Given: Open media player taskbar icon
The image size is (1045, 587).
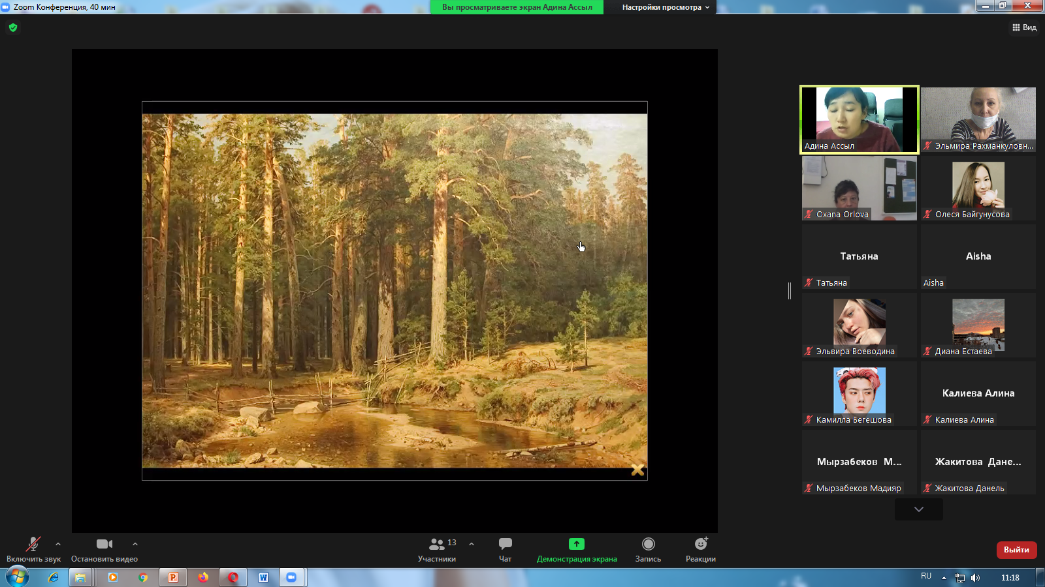Looking at the screenshot, I should pos(112,577).
